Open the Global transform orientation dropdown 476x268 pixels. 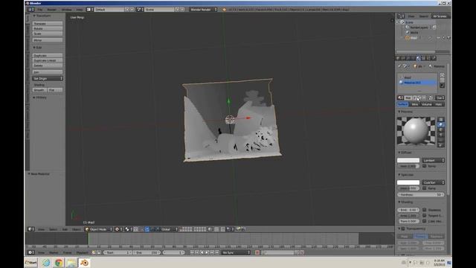click(x=169, y=229)
